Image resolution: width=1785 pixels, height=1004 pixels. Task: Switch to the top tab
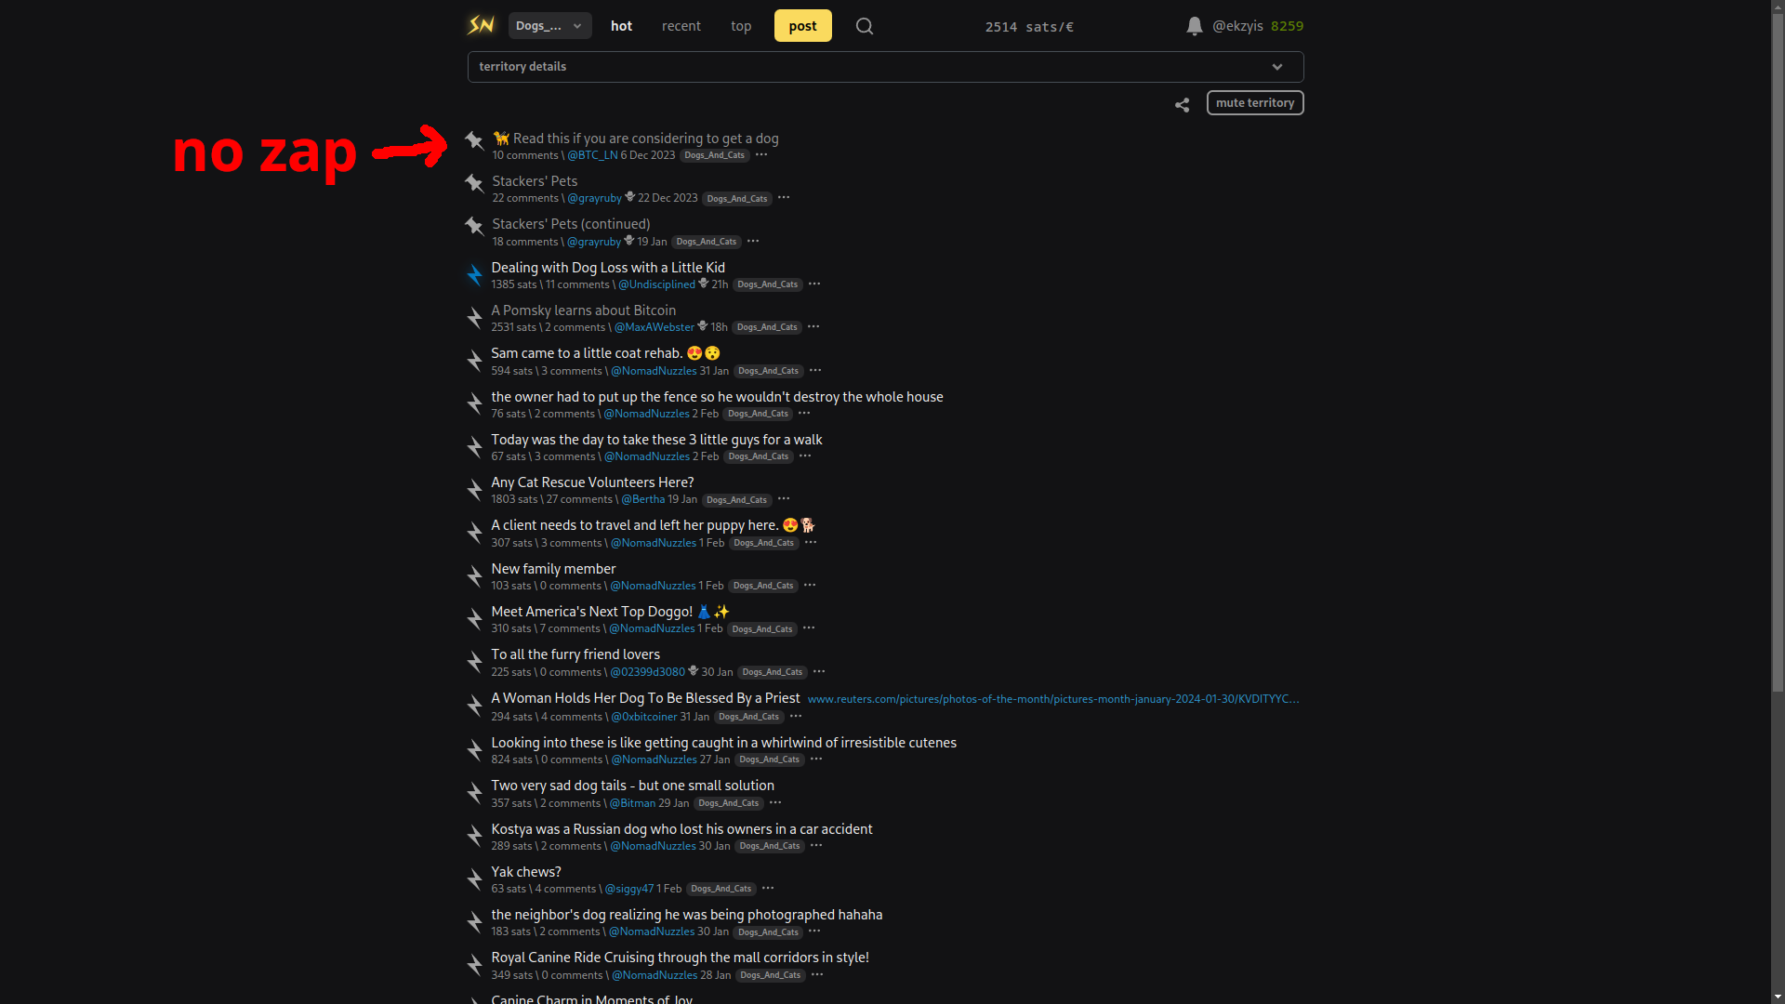coord(741,26)
